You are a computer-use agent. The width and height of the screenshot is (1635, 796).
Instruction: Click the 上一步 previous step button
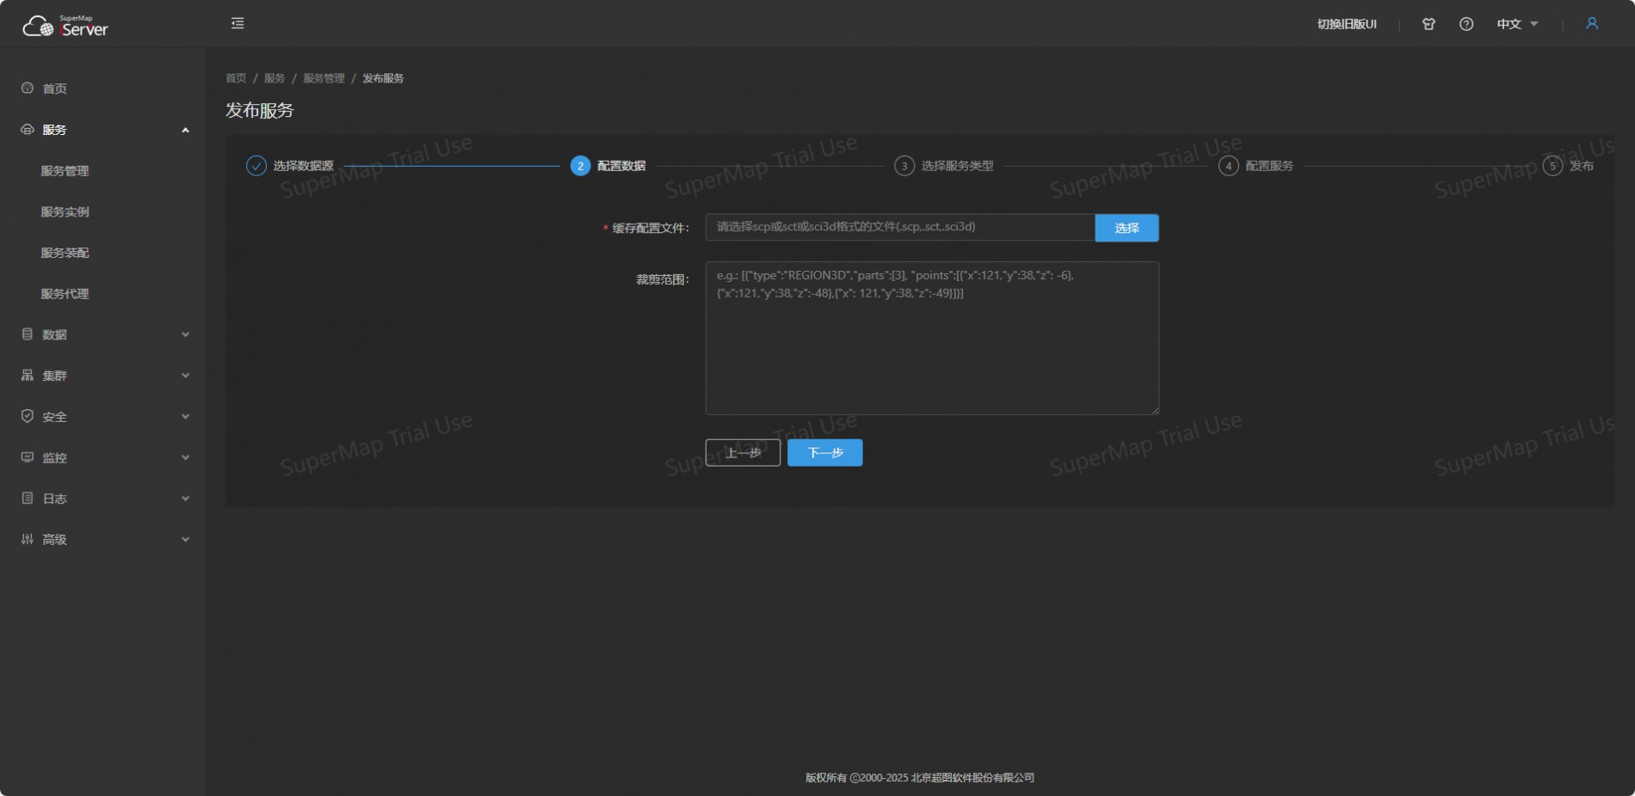743,453
